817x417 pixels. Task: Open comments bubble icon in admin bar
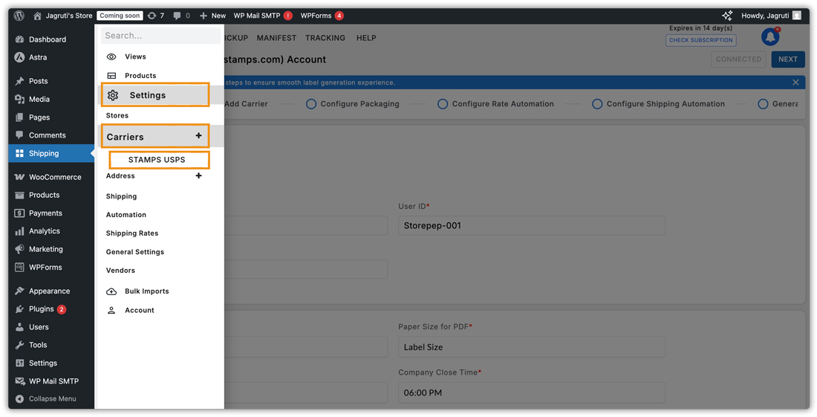tap(178, 16)
